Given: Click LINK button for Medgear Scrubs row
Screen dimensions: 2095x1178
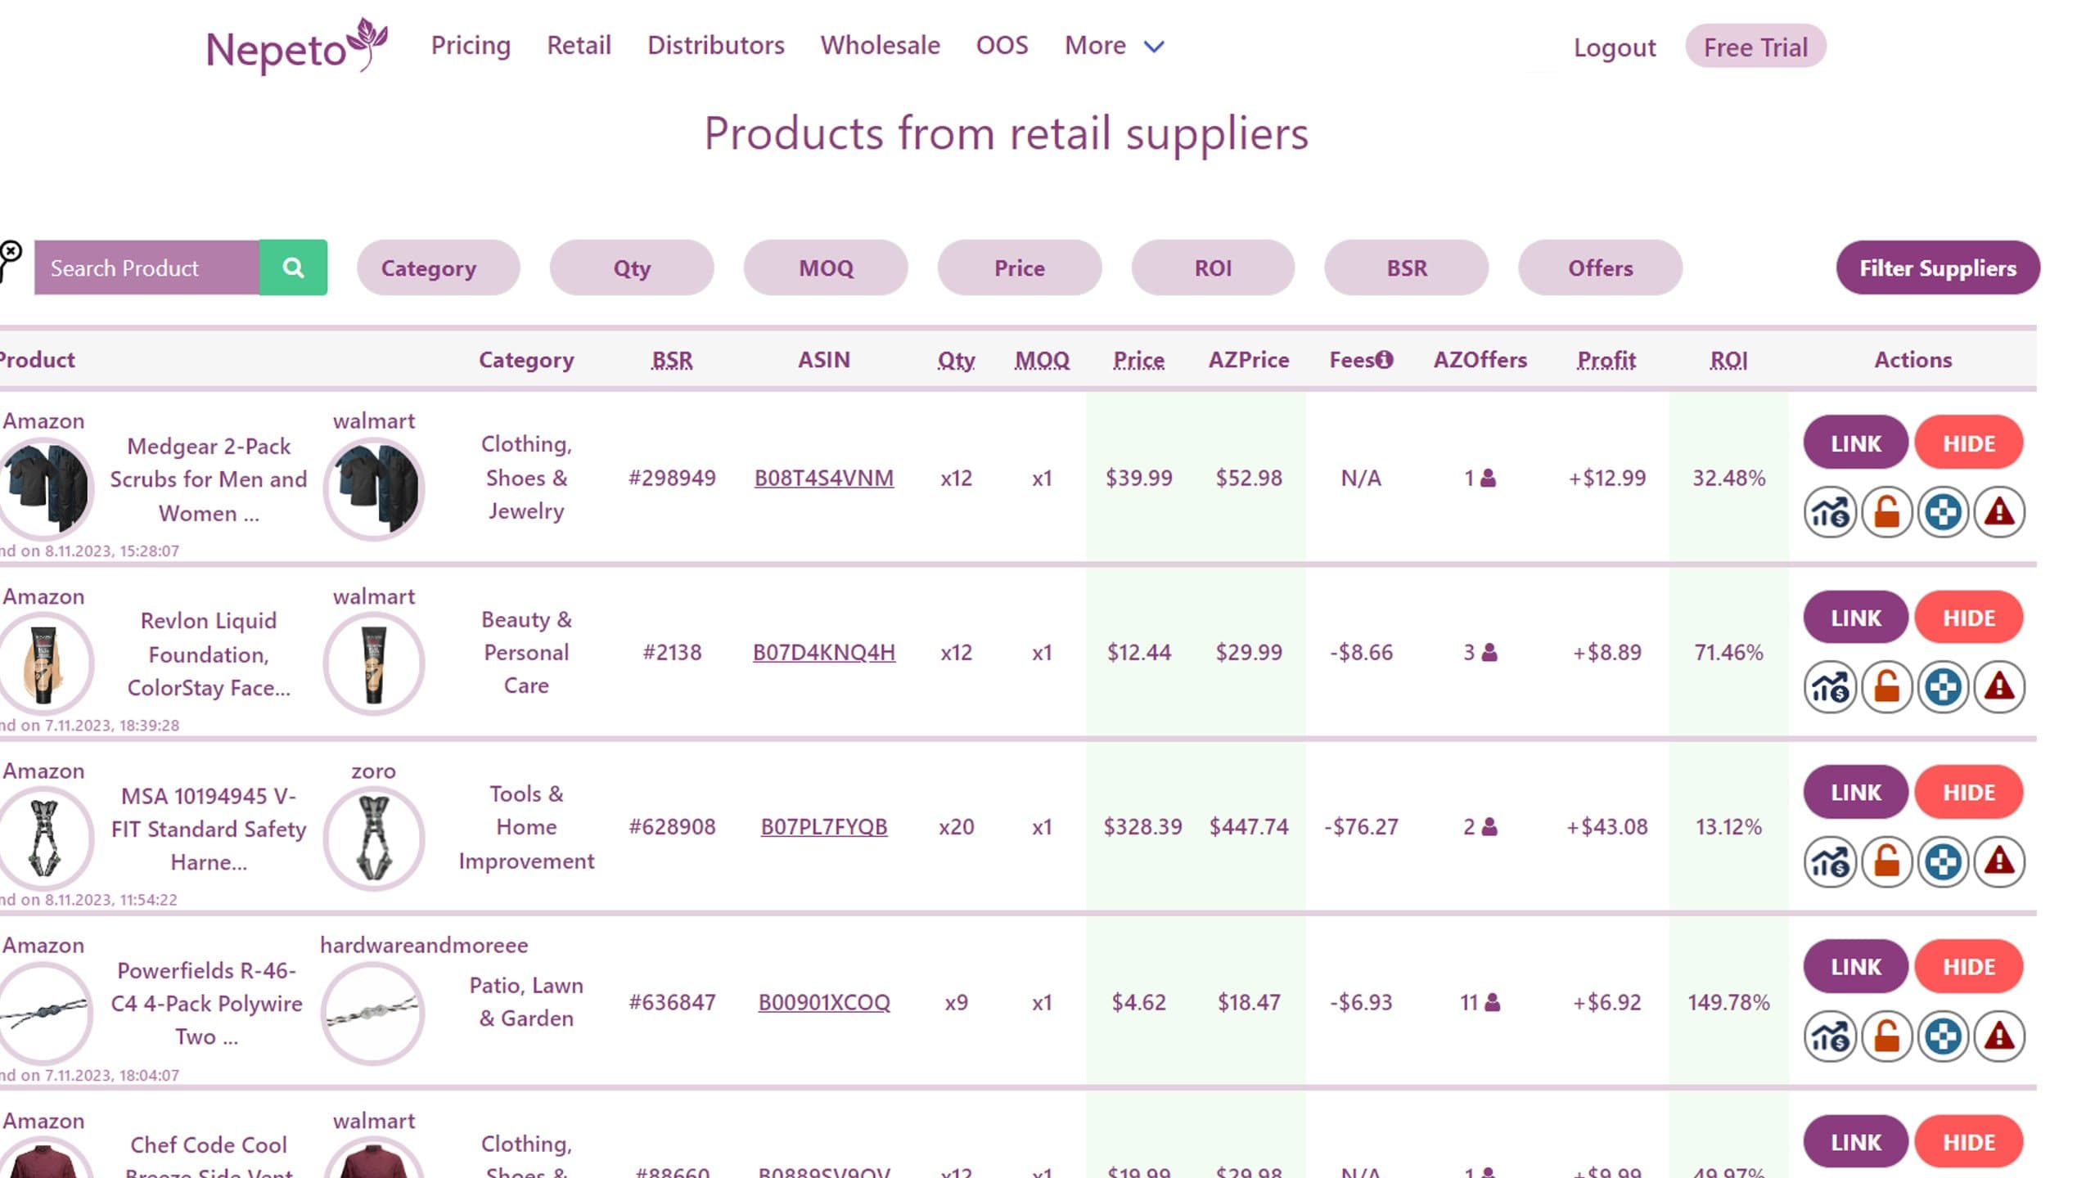Looking at the screenshot, I should click(x=1856, y=443).
